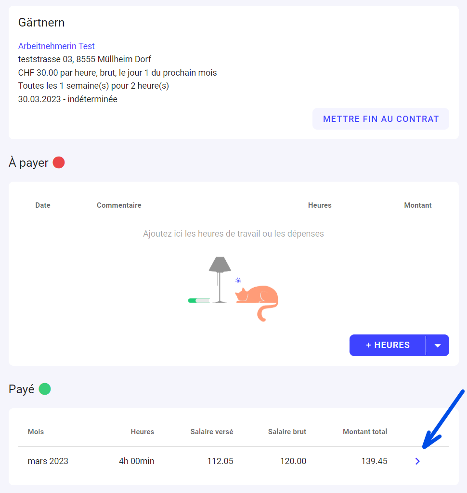Click the Date column header
467x493 pixels.
coord(43,205)
